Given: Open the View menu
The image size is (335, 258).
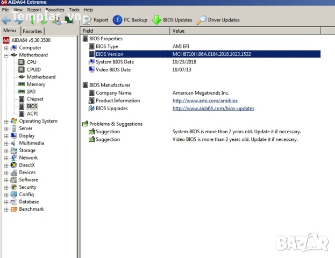Looking at the screenshot, I should (18, 10).
